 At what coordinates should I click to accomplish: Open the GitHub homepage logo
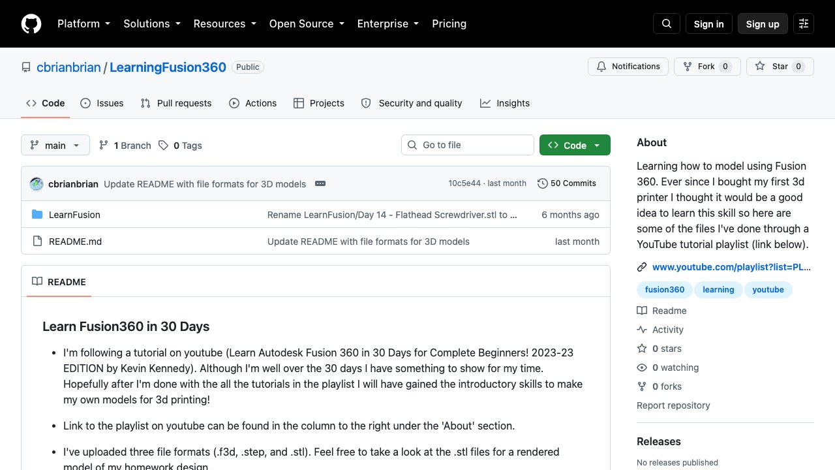31,23
